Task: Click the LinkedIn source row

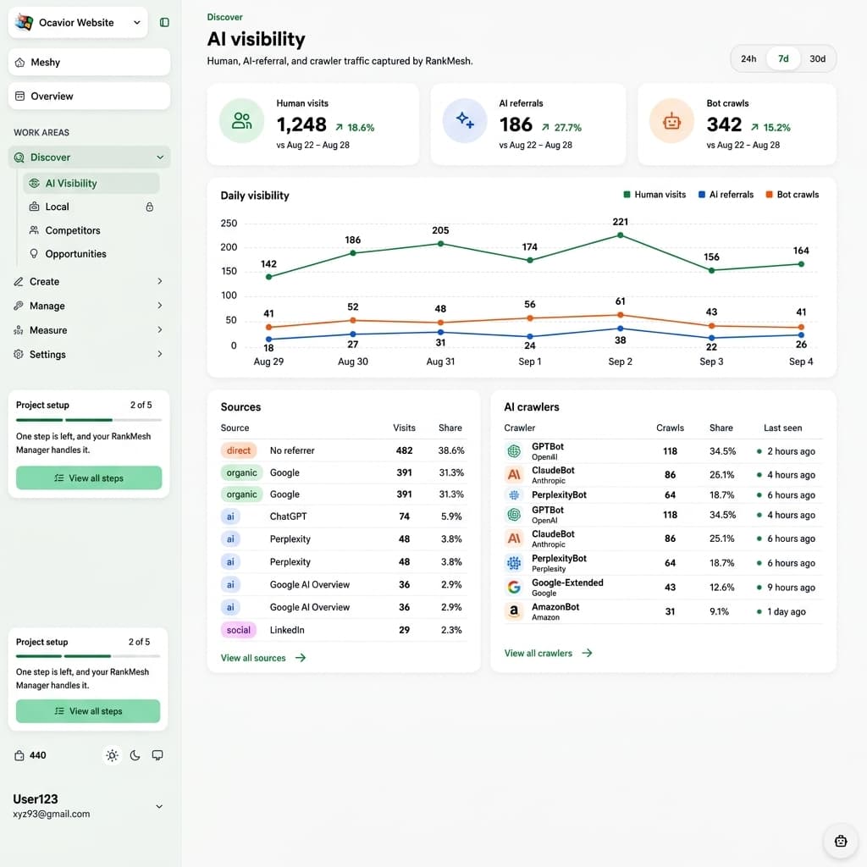Action: pos(344,630)
